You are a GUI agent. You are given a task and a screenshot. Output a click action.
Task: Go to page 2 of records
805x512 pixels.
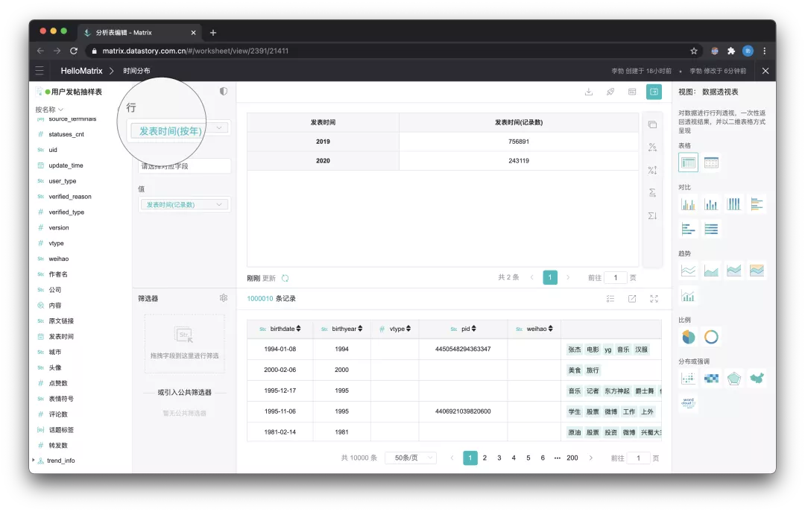pos(484,458)
